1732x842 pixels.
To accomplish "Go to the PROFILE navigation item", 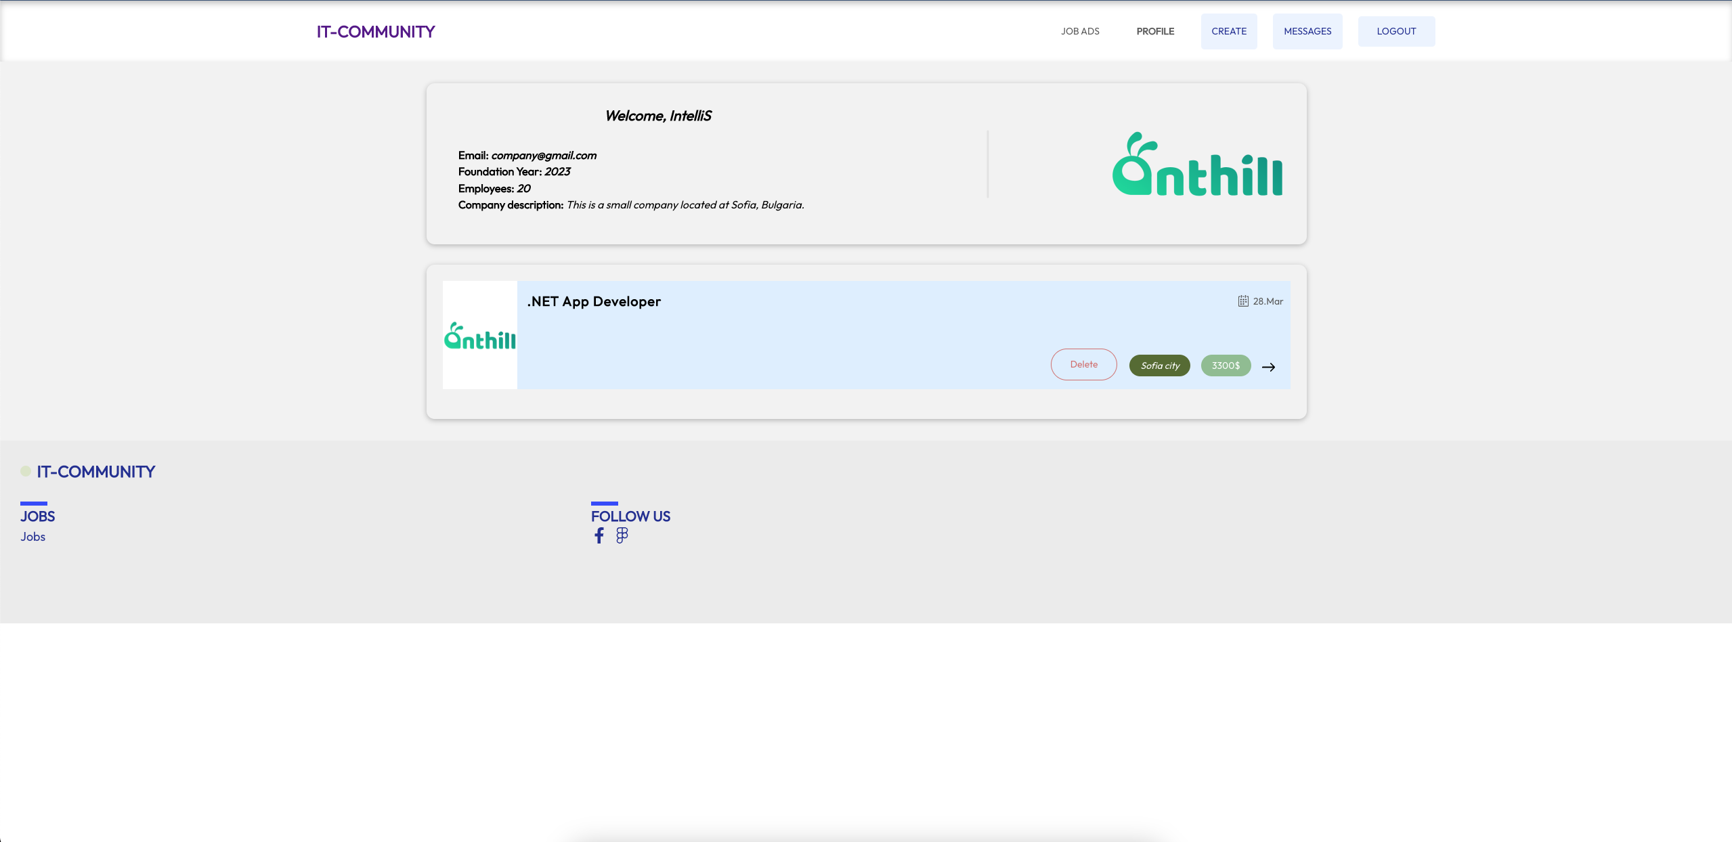I will (1155, 31).
